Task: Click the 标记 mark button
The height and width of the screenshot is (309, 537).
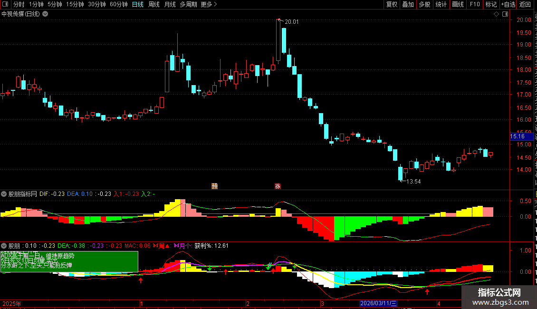Action: tap(491, 4)
